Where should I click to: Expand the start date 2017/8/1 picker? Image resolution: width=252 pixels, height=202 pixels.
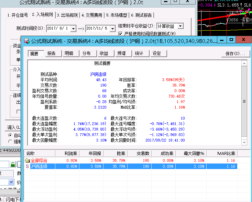tap(74, 28)
